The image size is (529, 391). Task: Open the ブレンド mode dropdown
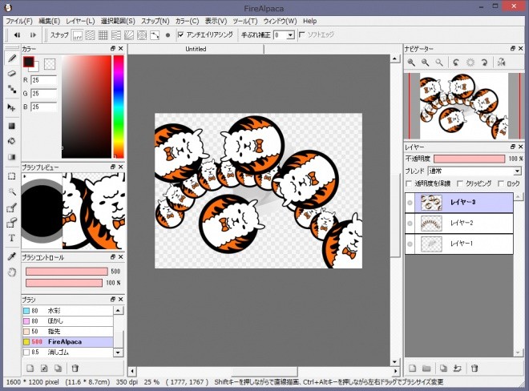(x=517, y=171)
